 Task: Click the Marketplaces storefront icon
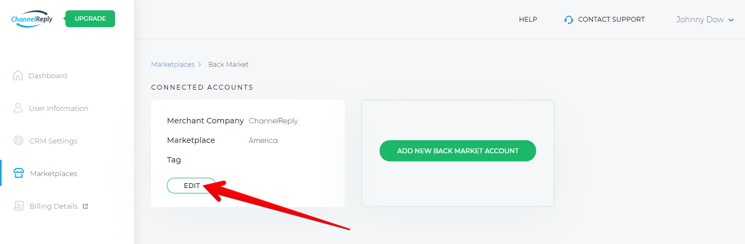coord(19,173)
